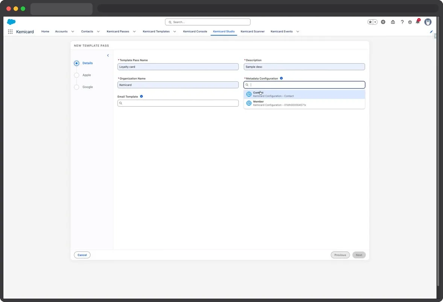Open the Setup gear icon

click(410, 22)
